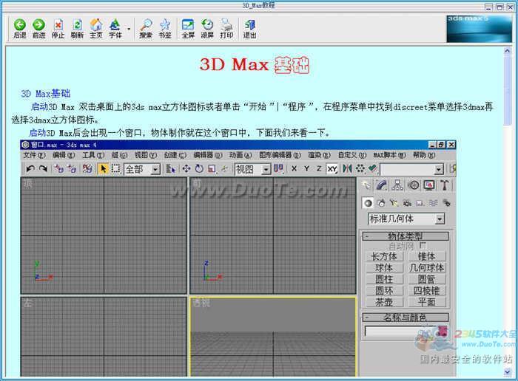Click the blue 3D Max基础 heading link

pyautogui.click(x=46, y=94)
